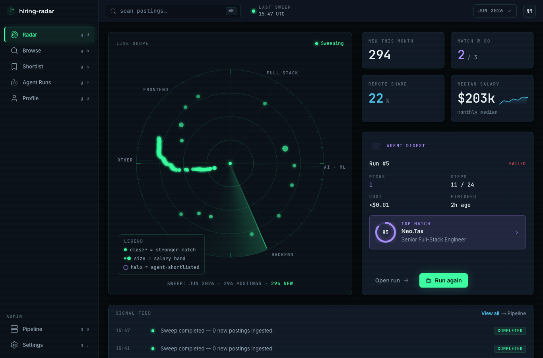Click the $203k median salary value
This screenshot has width=543, height=358.
click(x=476, y=98)
